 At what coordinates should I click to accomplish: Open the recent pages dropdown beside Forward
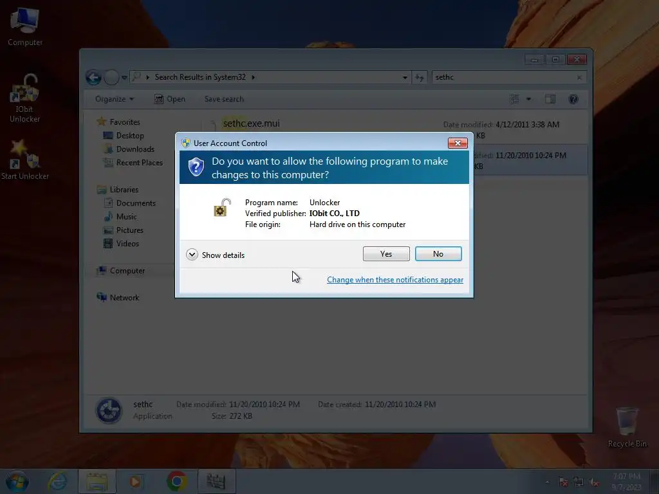124,77
